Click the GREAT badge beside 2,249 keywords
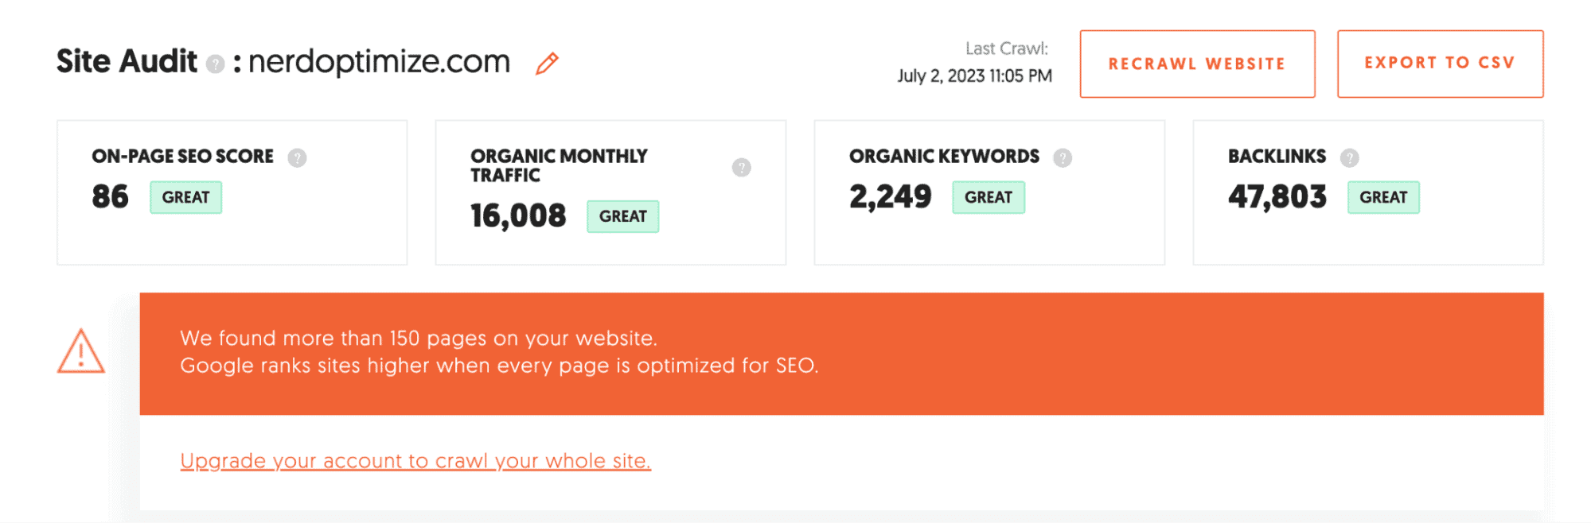The height and width of the screenshot is (523, 1591). 989,196
